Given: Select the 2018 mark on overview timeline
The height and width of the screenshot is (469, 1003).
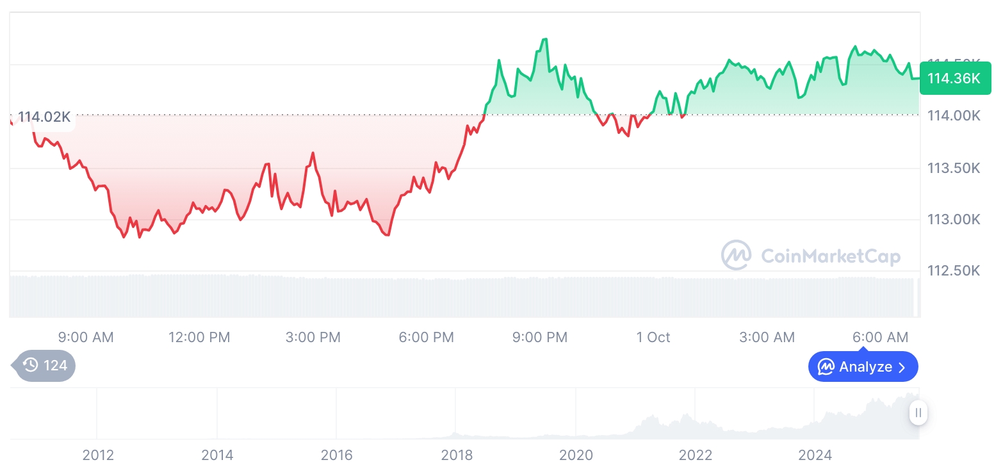Looking at the screenshot, I should [457, 455].
